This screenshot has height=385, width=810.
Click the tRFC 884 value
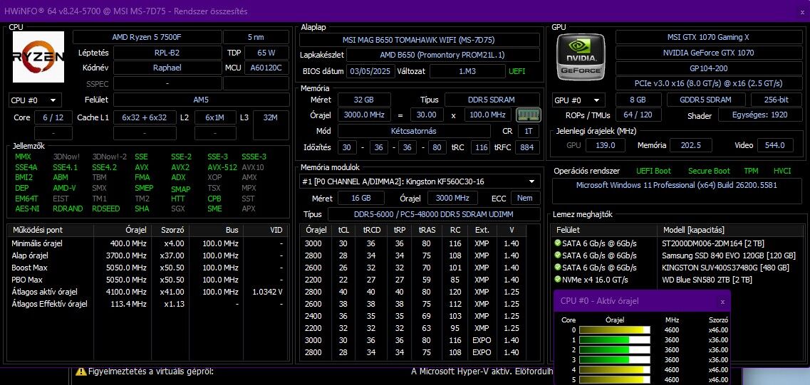527,147
